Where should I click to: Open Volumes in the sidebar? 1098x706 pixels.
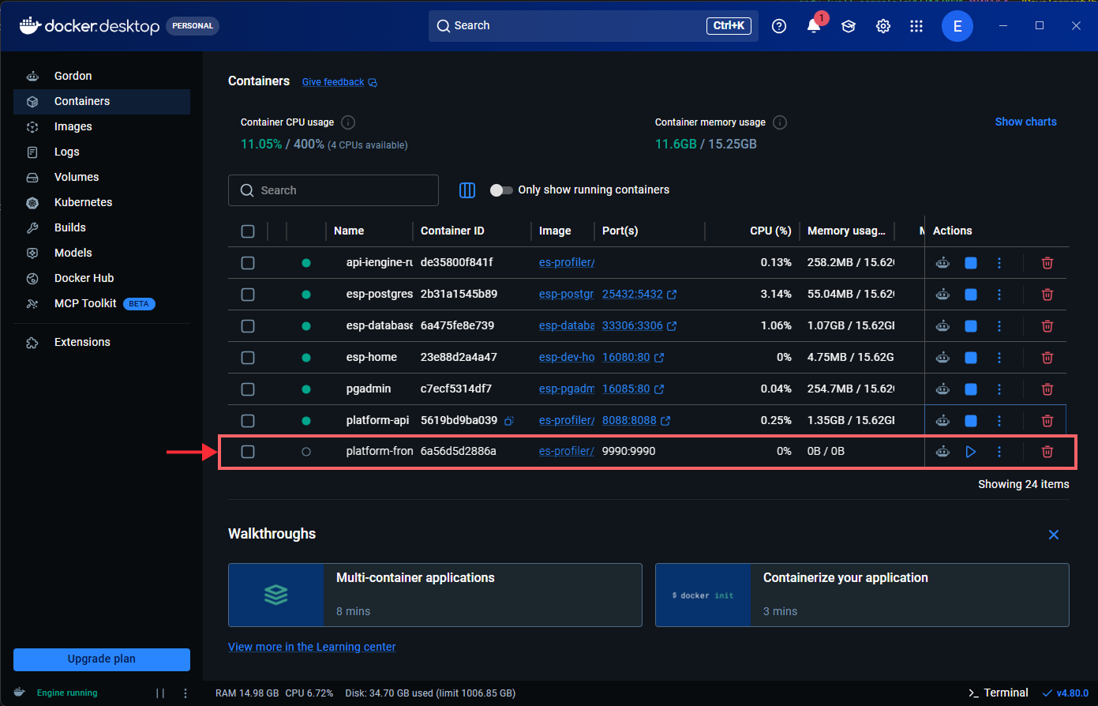102,178
